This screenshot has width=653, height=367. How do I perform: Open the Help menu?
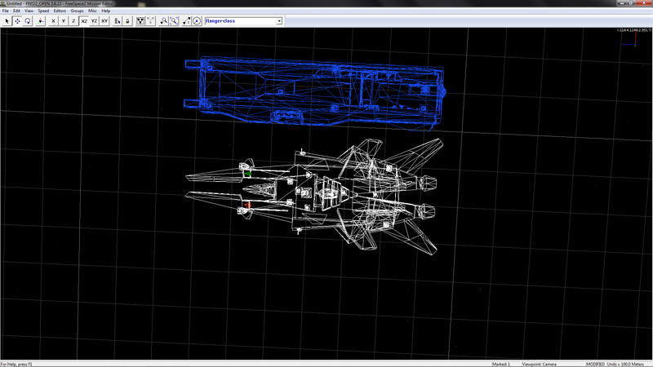(106, 11)
